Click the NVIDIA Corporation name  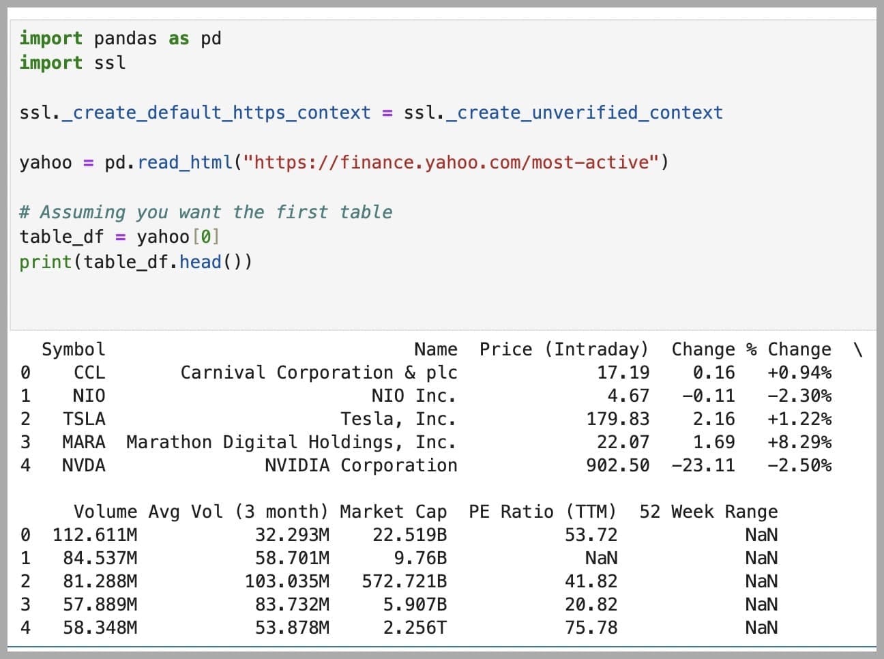click(x=362, y=465)
